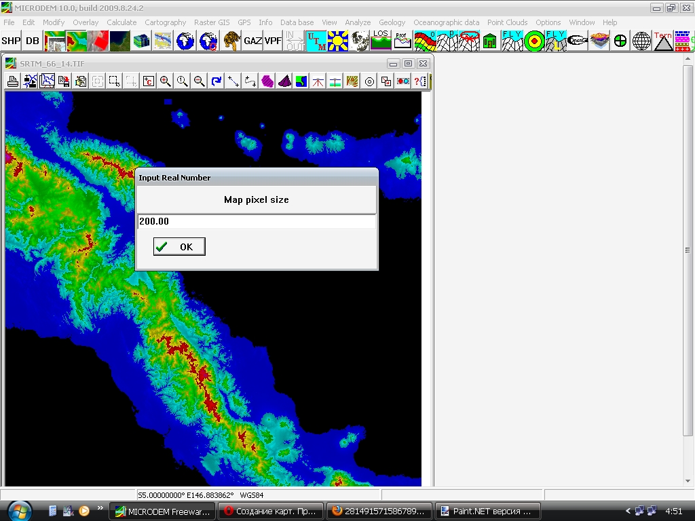Launch the OpenGL view icon
This screenshot has height=521, width=695.
578,41
